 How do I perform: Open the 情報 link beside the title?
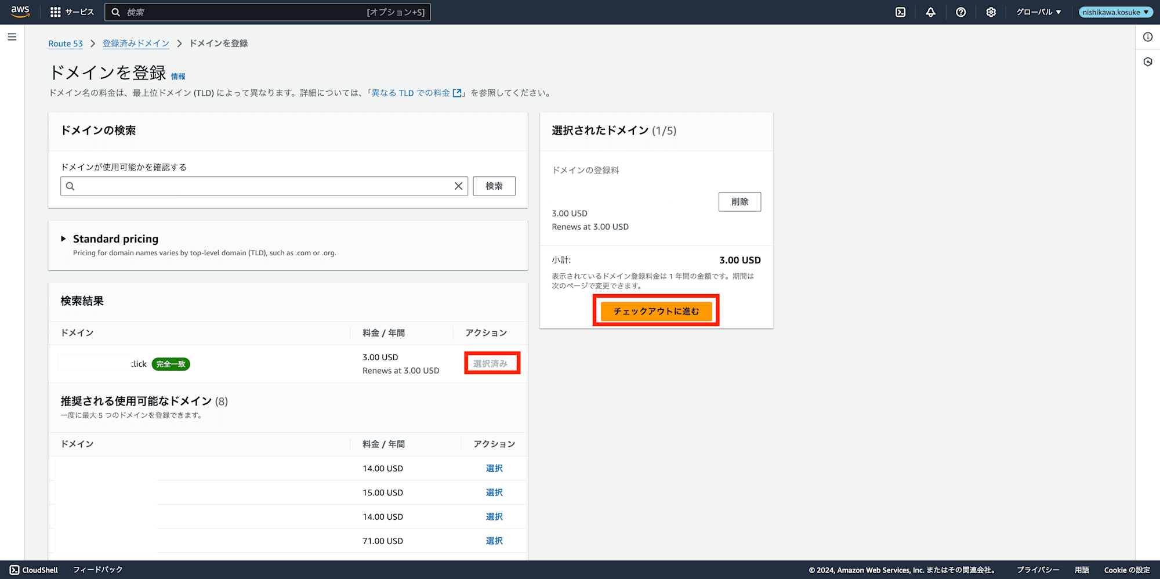pos(178,77)
